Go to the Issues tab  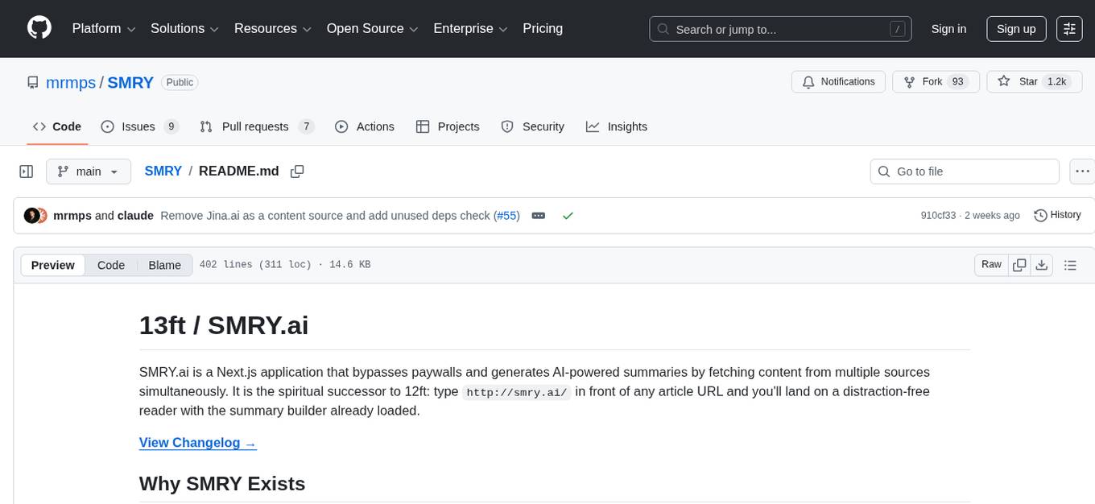138,126
